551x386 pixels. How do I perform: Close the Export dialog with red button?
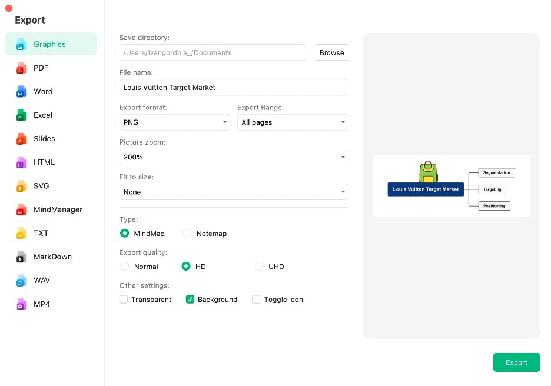pyautogui.click(x=9, y=8)
